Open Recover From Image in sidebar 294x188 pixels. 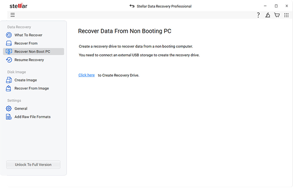(x=31, y=88)
